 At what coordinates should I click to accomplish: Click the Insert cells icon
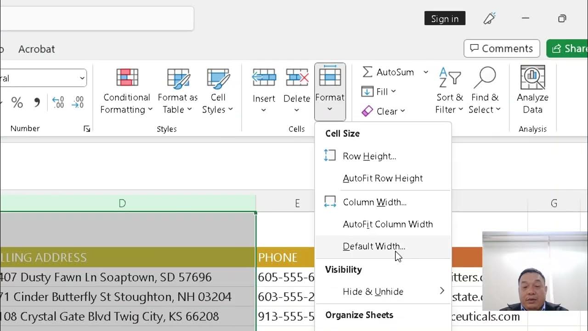pyautogui.click(x=264, y=78)
